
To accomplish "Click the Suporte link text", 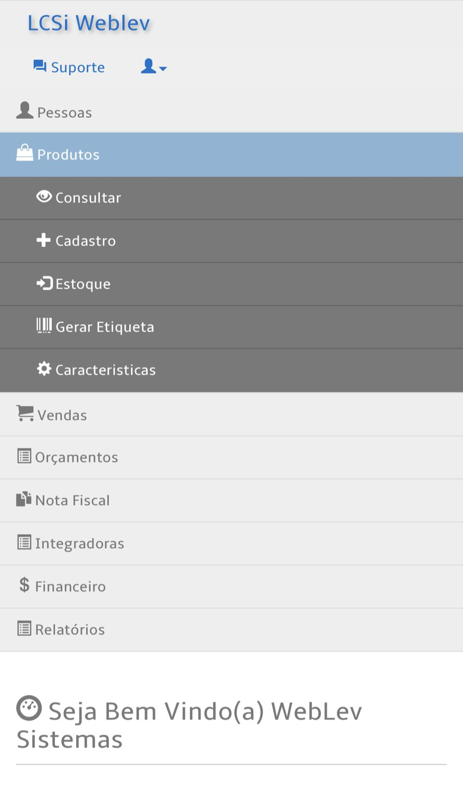I will tap(78, 67).
